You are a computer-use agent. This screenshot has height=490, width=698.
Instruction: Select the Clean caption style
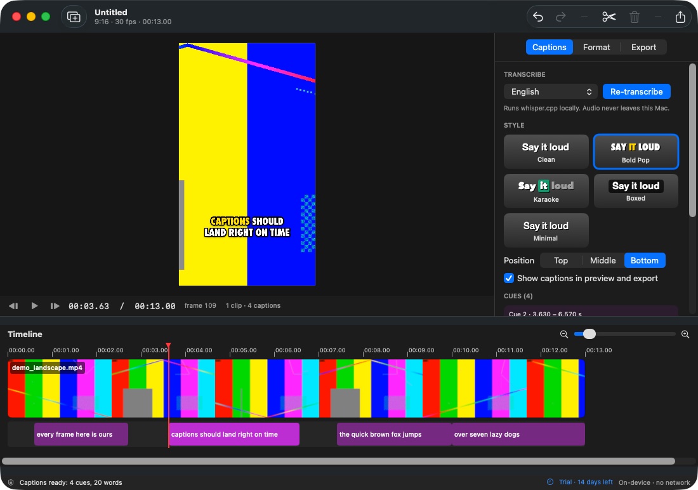546,152
